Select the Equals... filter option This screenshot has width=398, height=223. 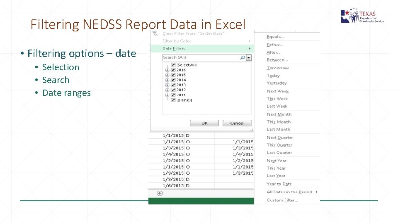pos(275,37)
